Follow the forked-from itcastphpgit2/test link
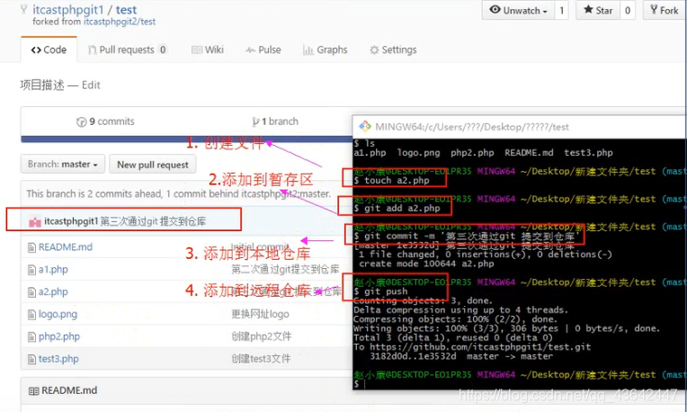 click(x=120, y=22)
